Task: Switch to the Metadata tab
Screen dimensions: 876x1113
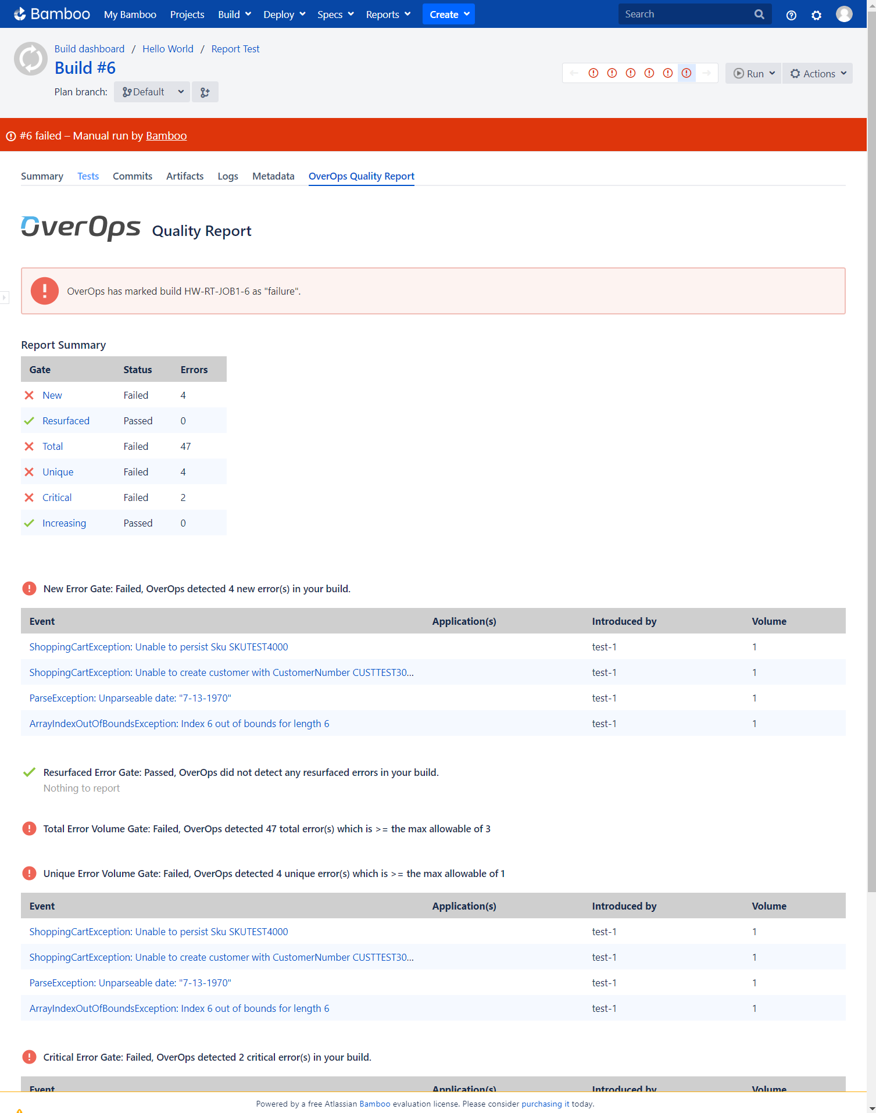Action: coord(273,176)
